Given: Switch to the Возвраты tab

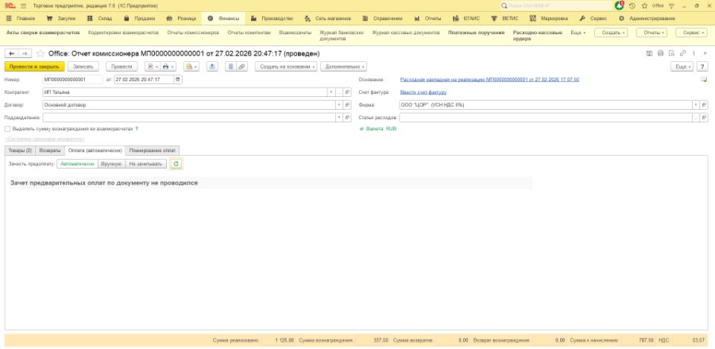Looking at the screenshot, I should point(50,150).
